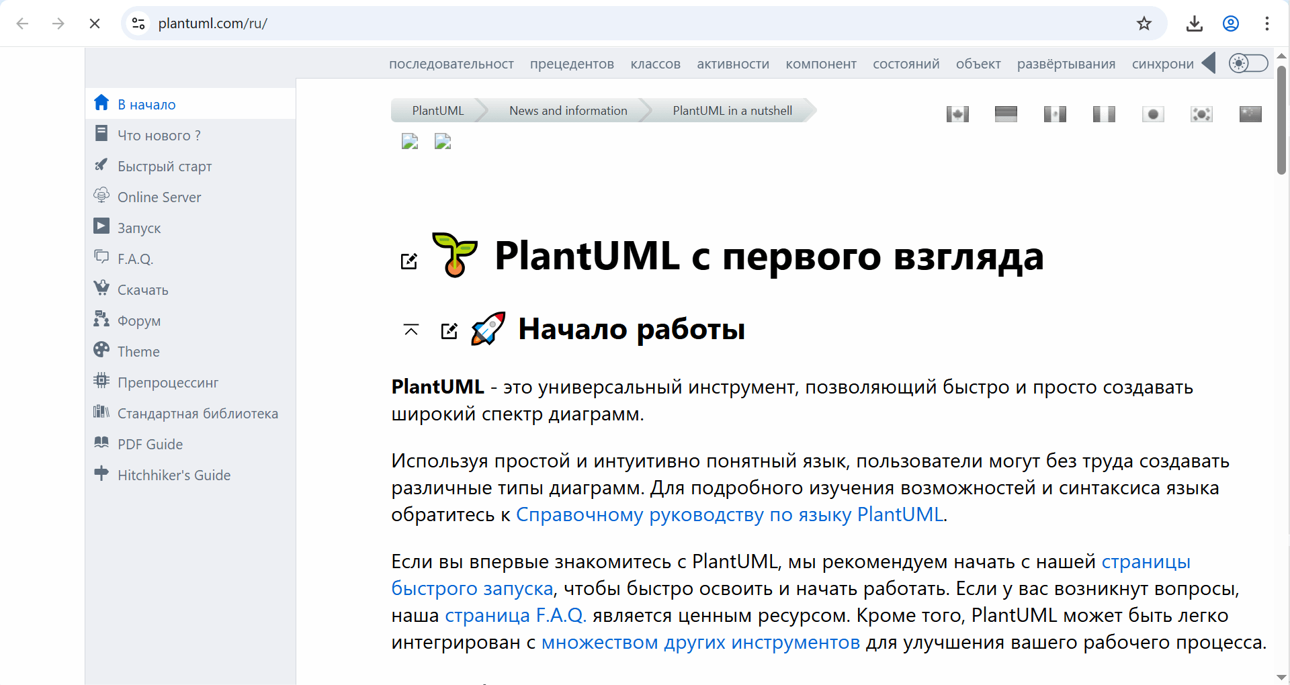Open the Chrome three-dot menu
The image size is (1290, 685).
coord(1266,24)
